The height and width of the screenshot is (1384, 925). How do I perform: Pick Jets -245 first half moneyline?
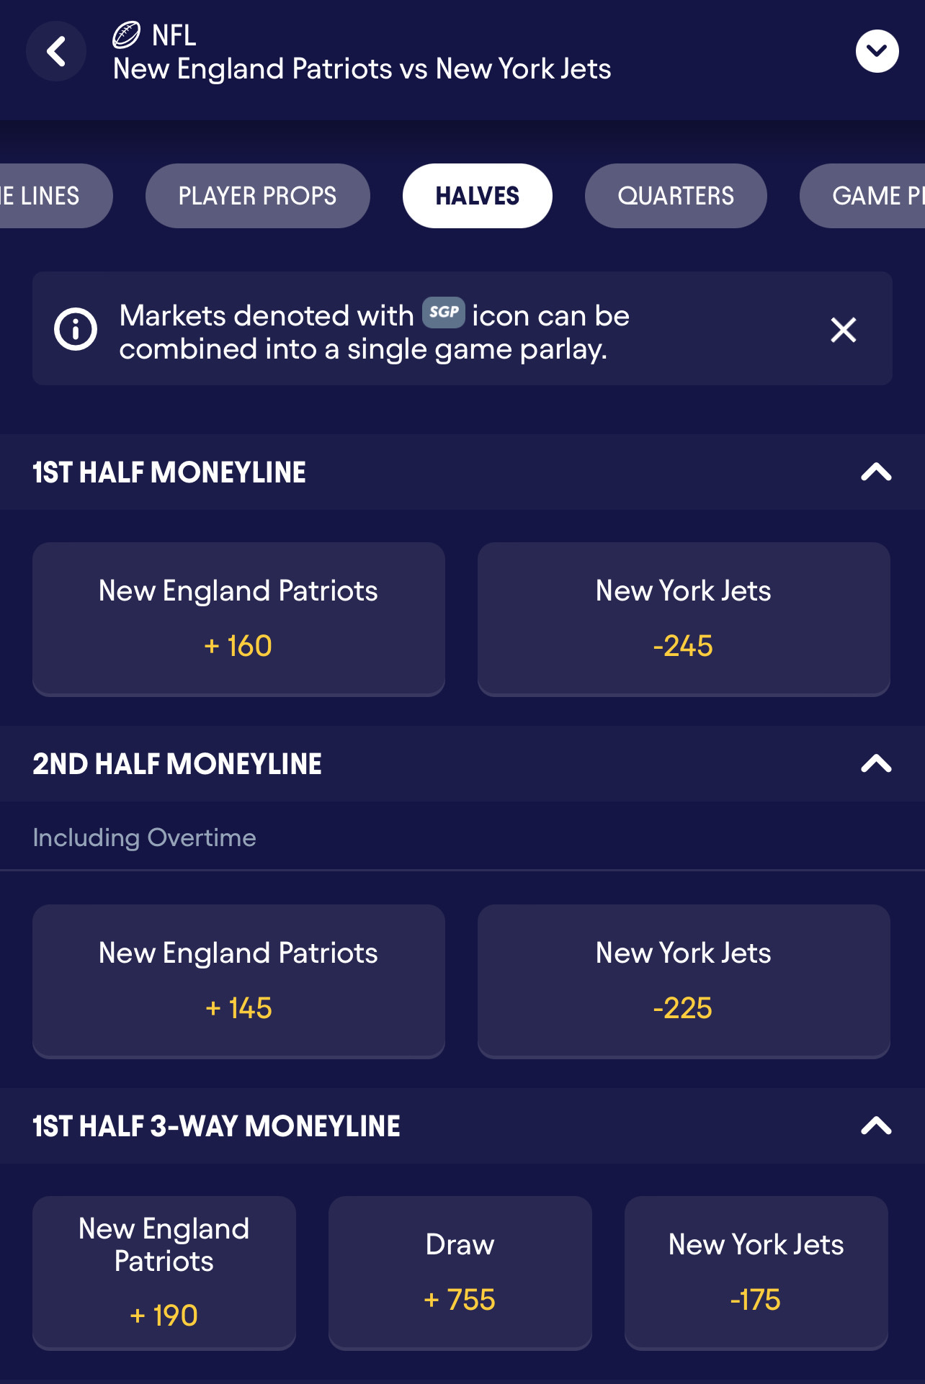pos(683,619)
